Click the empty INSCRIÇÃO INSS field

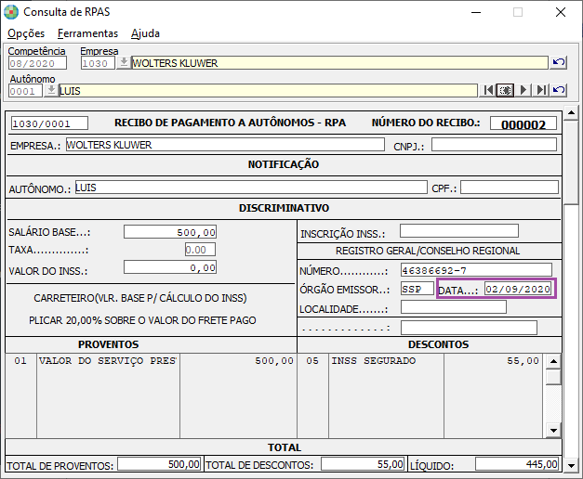pos(459,231)
